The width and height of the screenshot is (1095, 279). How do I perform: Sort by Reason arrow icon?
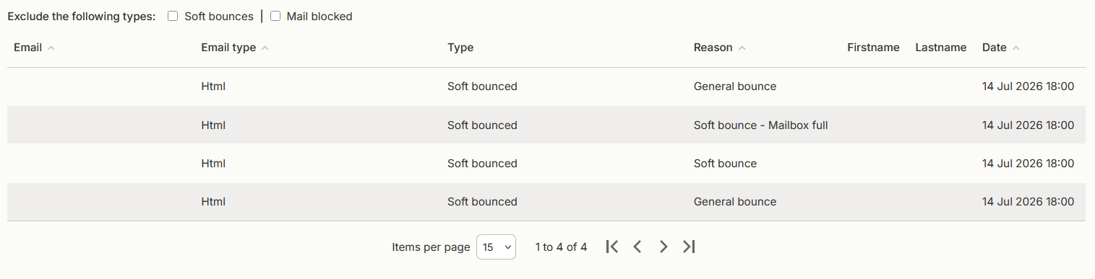[x=742, y=48]
